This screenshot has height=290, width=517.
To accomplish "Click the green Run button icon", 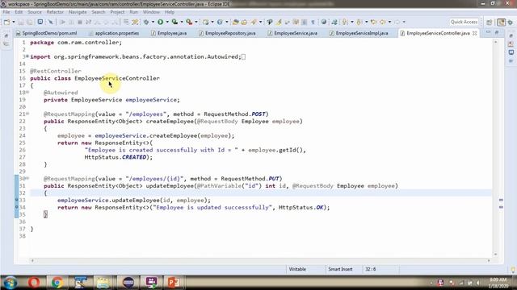I will [x=160, y=22].
